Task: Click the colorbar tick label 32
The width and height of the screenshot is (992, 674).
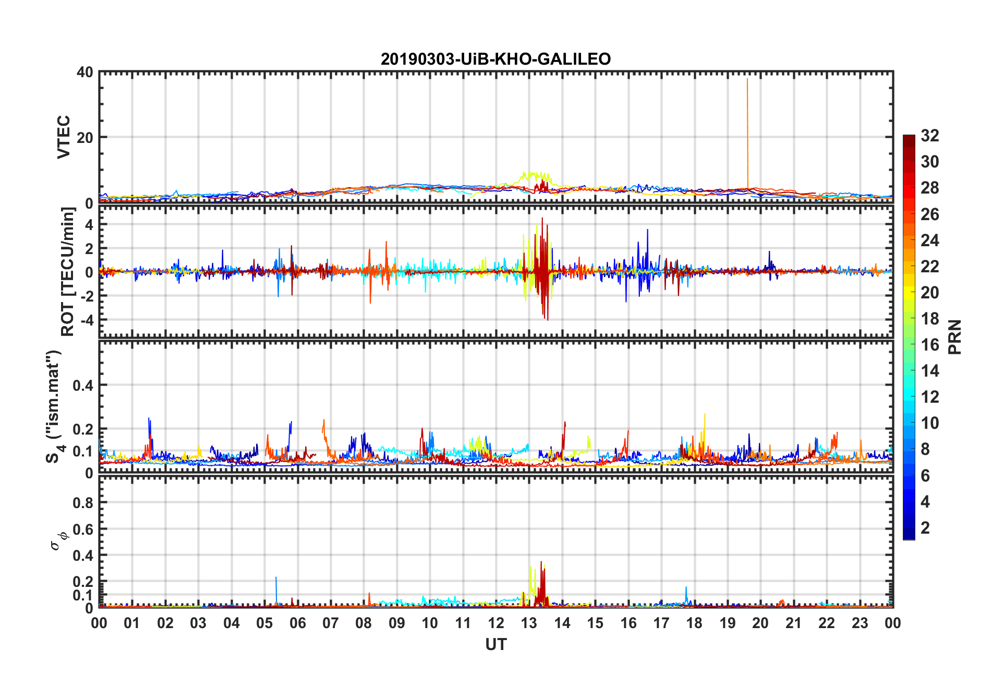Action: [x=930, y=136]
